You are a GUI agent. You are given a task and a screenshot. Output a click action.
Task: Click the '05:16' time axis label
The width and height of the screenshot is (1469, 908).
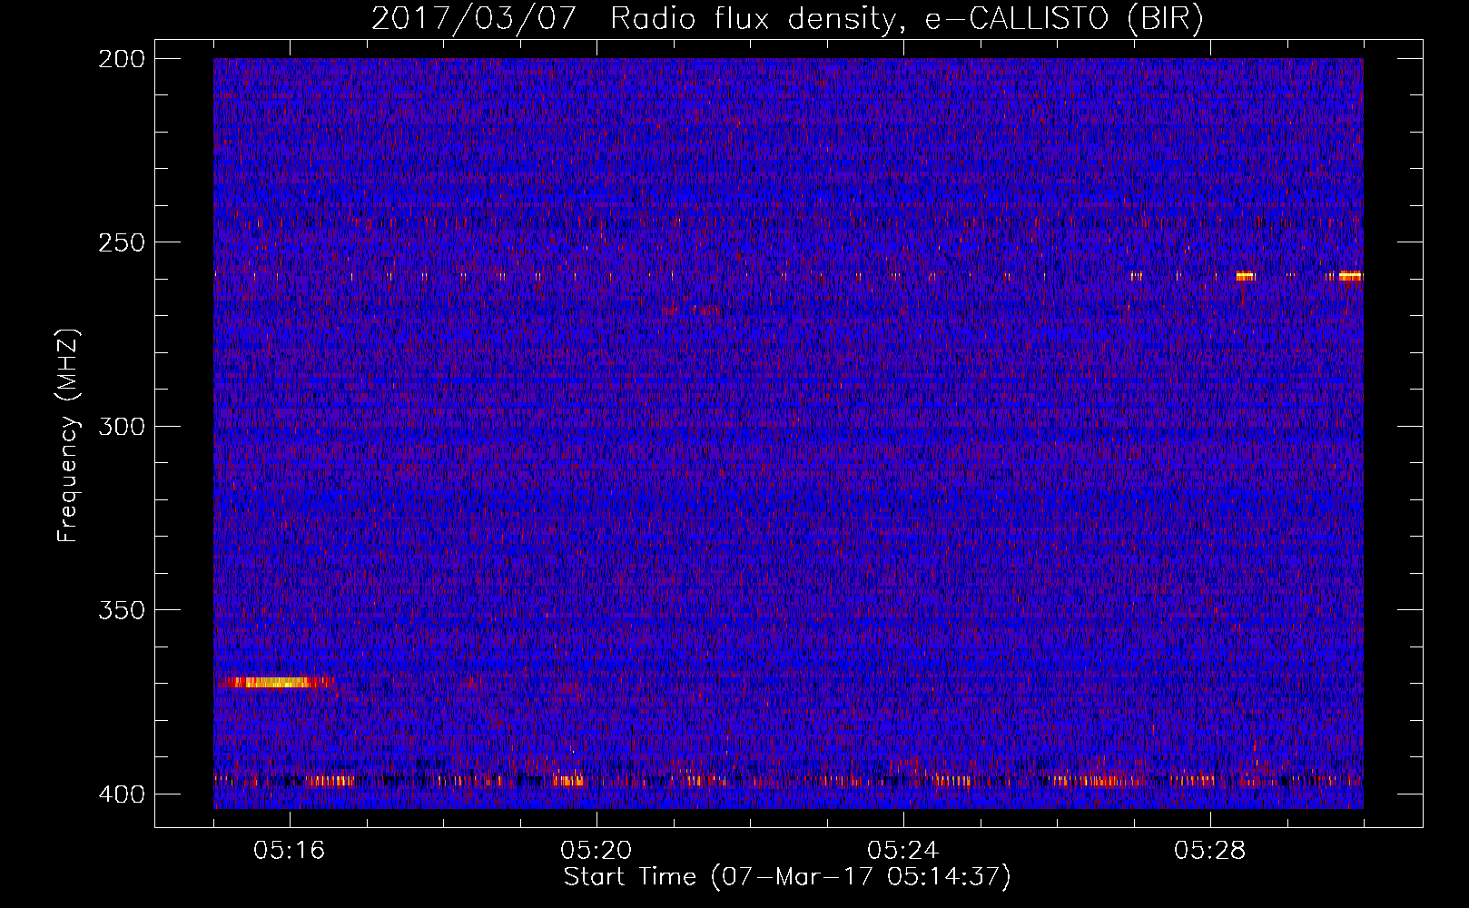click(290, 851)
